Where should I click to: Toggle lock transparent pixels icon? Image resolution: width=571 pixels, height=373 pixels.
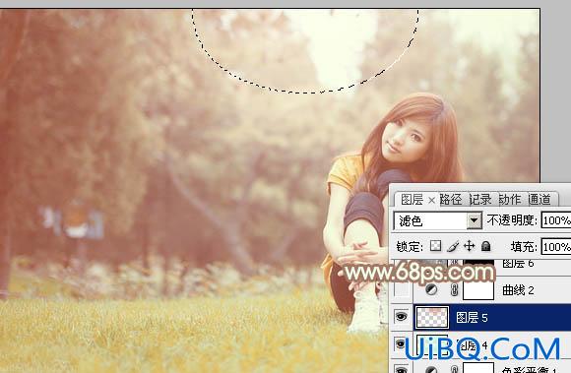435,246
